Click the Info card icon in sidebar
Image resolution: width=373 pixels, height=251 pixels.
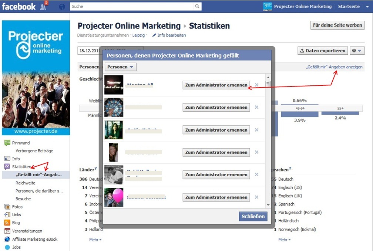point(7,159)
